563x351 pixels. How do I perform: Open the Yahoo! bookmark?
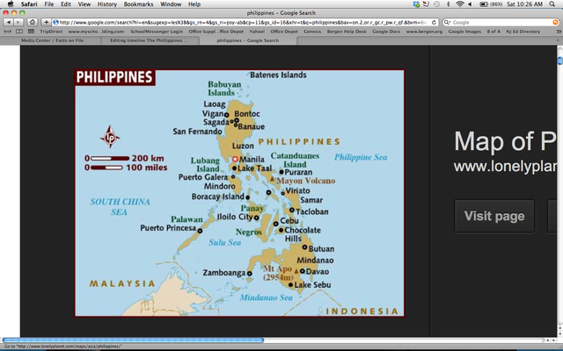(x=257, y=32)
